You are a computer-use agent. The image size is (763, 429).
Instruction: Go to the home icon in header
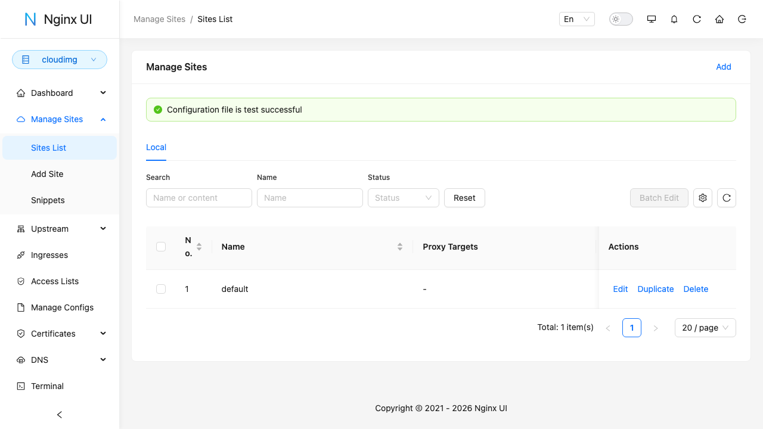[x=719, y=19]
